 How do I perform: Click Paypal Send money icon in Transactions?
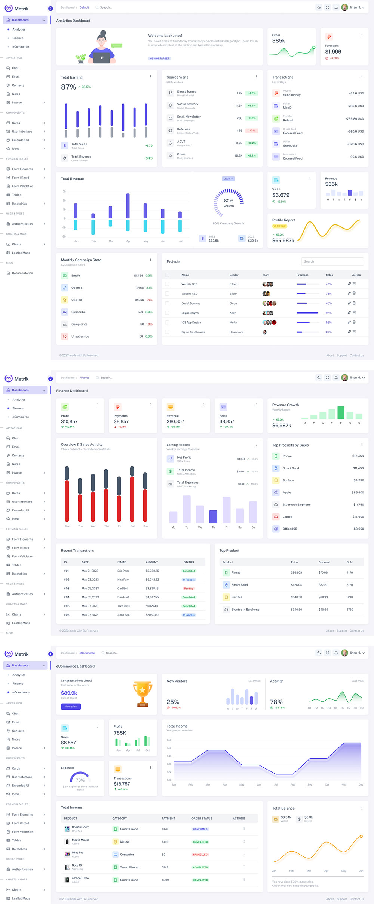pyautogui.click(x=276, y=93)
